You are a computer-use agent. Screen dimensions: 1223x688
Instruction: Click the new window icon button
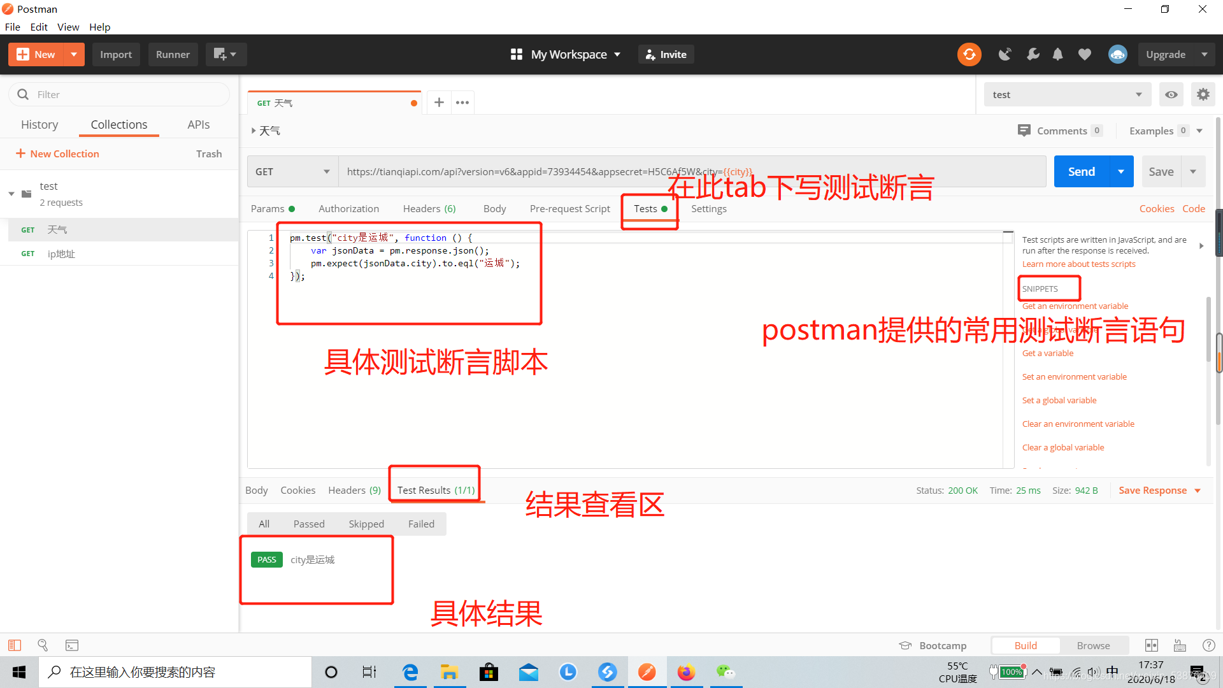225,54
